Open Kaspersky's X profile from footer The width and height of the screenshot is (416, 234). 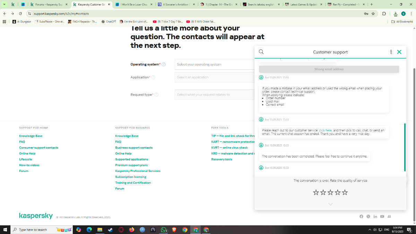pos(368,216)
